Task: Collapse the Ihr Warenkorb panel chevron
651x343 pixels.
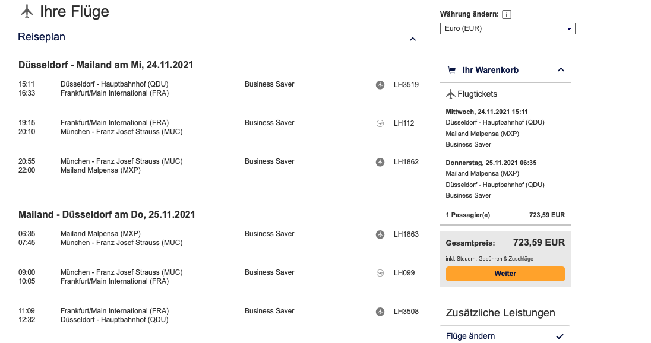Action: (x=561, y=70)
